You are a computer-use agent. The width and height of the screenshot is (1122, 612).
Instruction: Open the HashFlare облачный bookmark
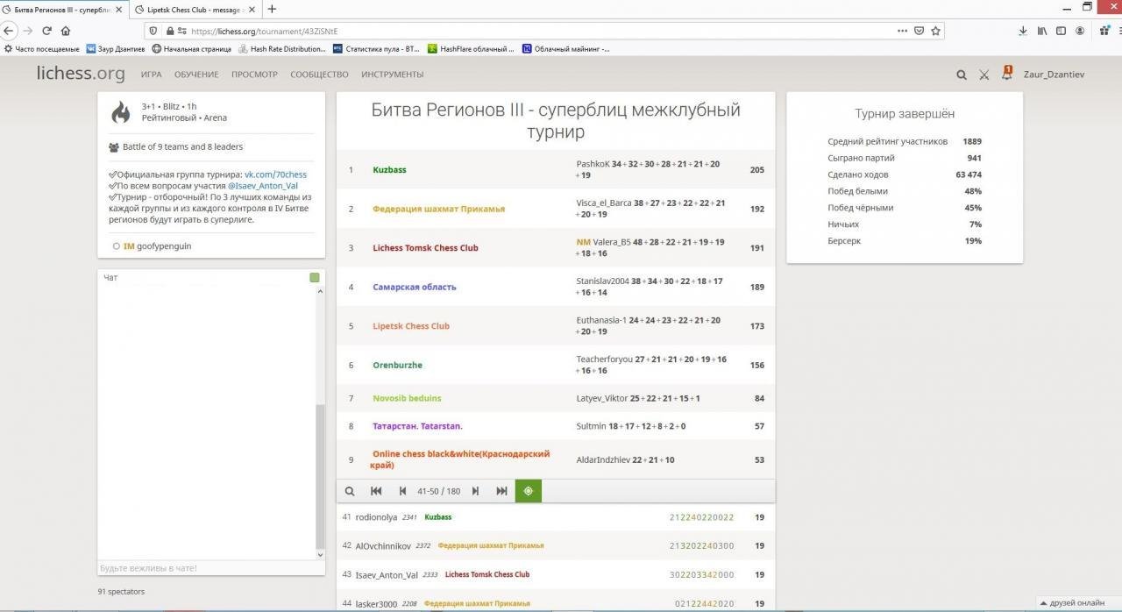pos(470,49)
